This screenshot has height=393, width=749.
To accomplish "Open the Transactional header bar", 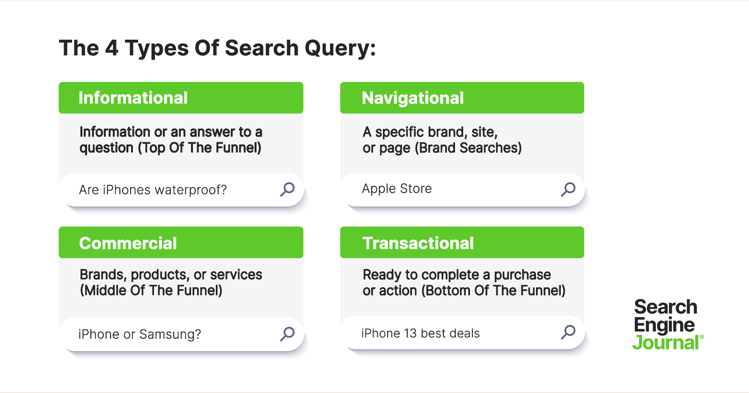I will [x=462, y=243].
